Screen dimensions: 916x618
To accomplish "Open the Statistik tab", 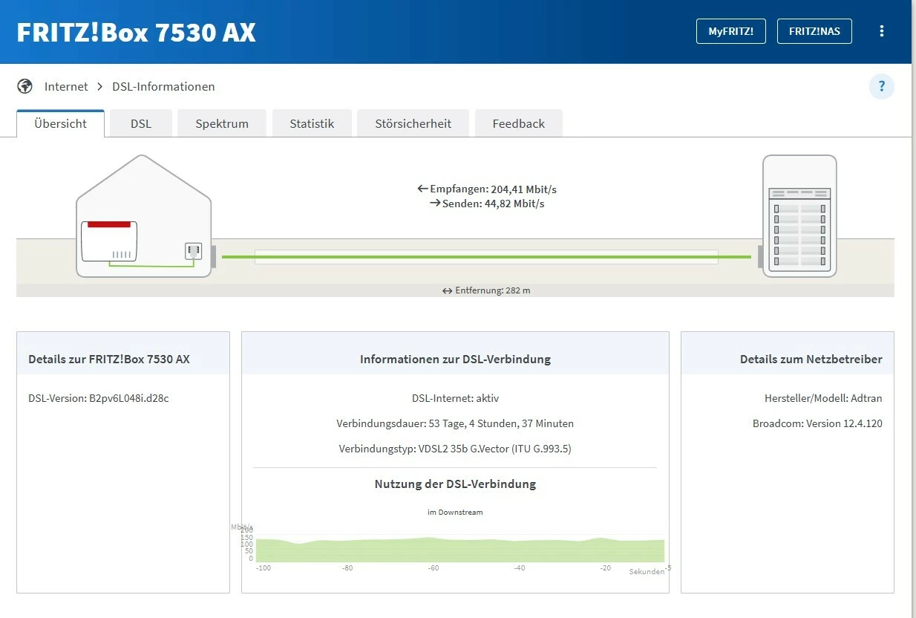I will (x=312, y=123).
